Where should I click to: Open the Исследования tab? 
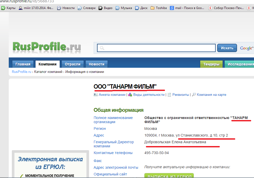239,64
